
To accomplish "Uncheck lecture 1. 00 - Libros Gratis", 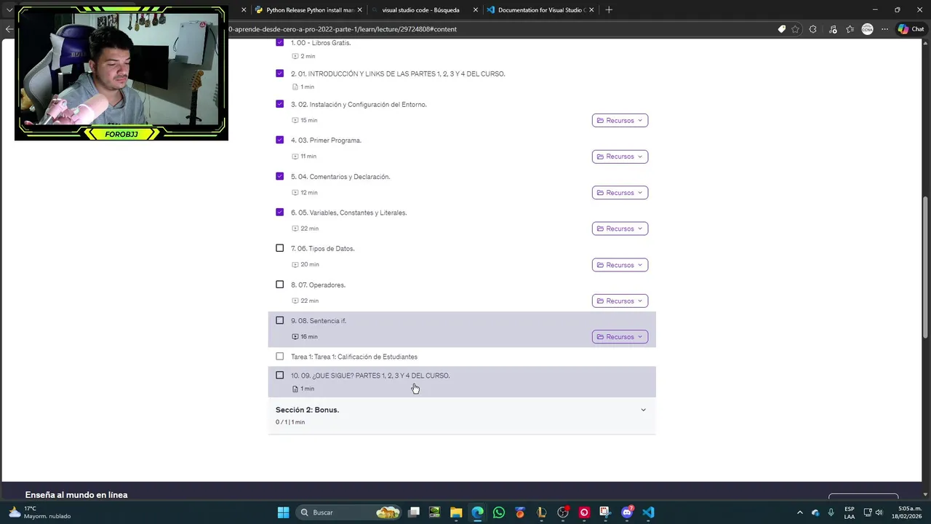I will [279, 42].
